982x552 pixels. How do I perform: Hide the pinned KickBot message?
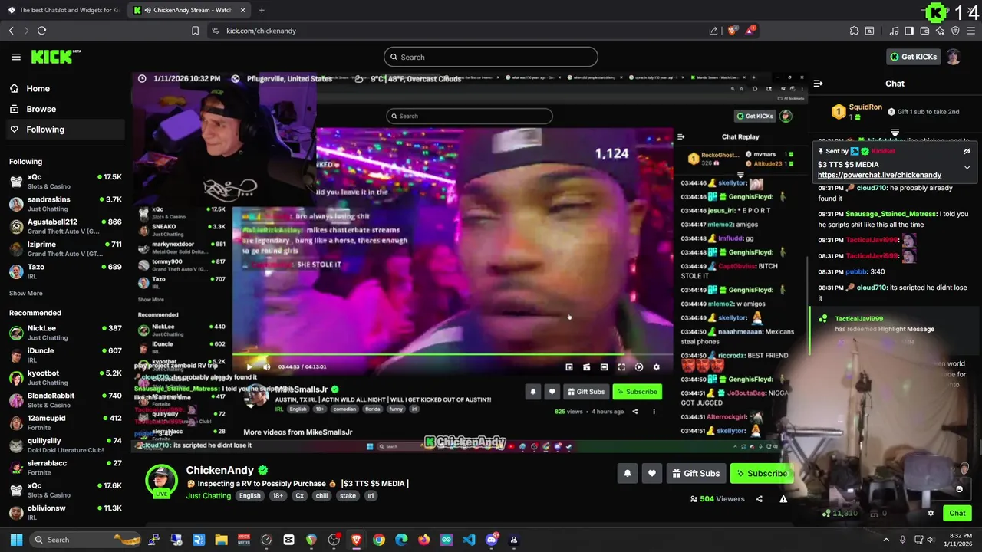point(967,151)
